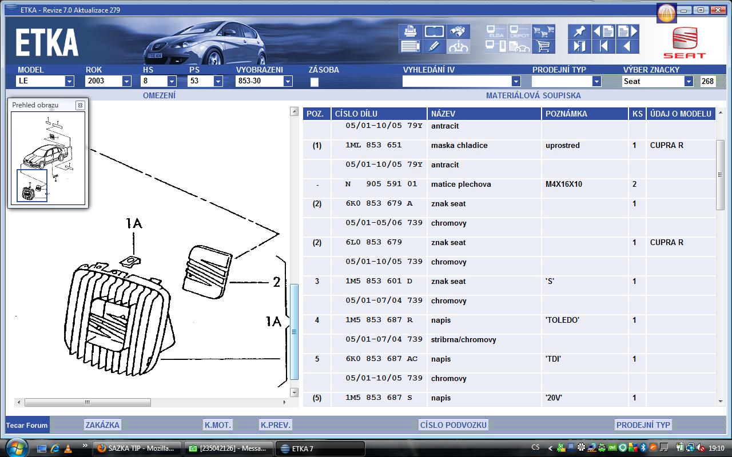The width and height of the screenshot is (732, 457).
Task: Click the OMEZENÍ label
Action: pos(159,95)
